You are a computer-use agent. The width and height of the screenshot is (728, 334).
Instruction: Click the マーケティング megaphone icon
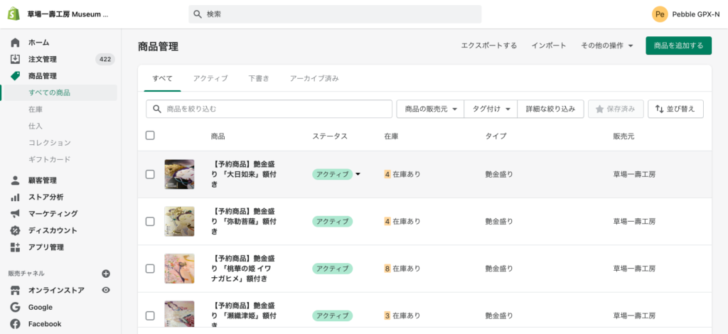[x=15, y=214]
